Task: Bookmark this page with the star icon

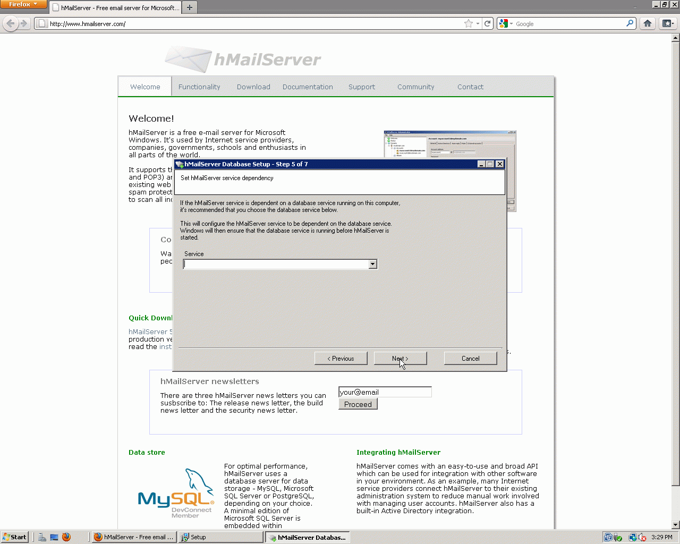Action: point(468,23)
